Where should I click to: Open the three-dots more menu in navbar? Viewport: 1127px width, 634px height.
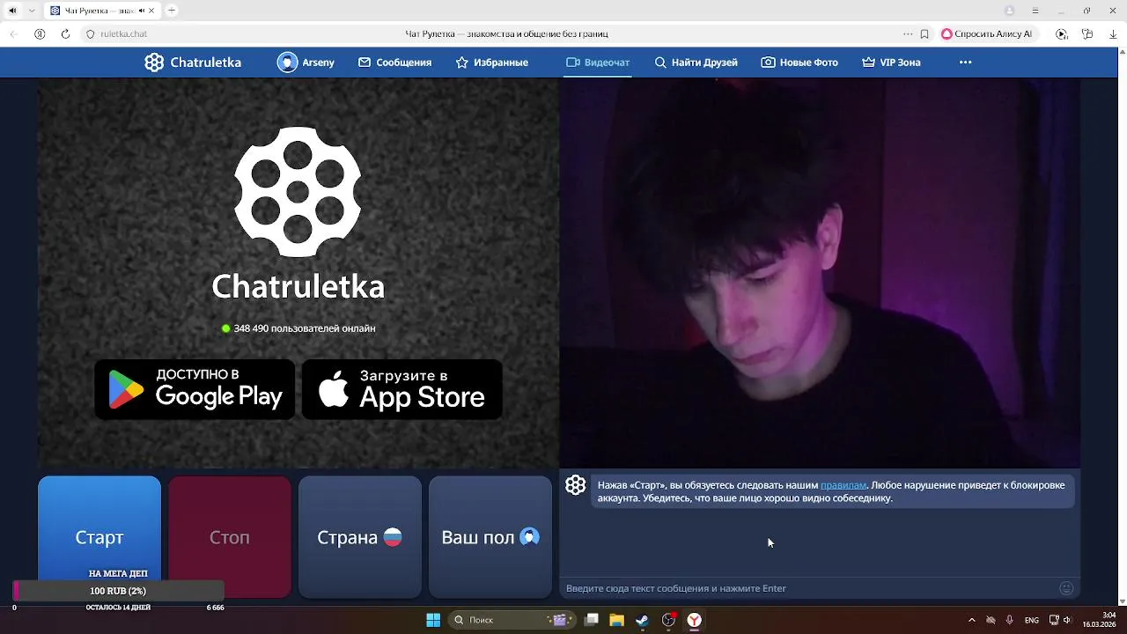[965, 63]
